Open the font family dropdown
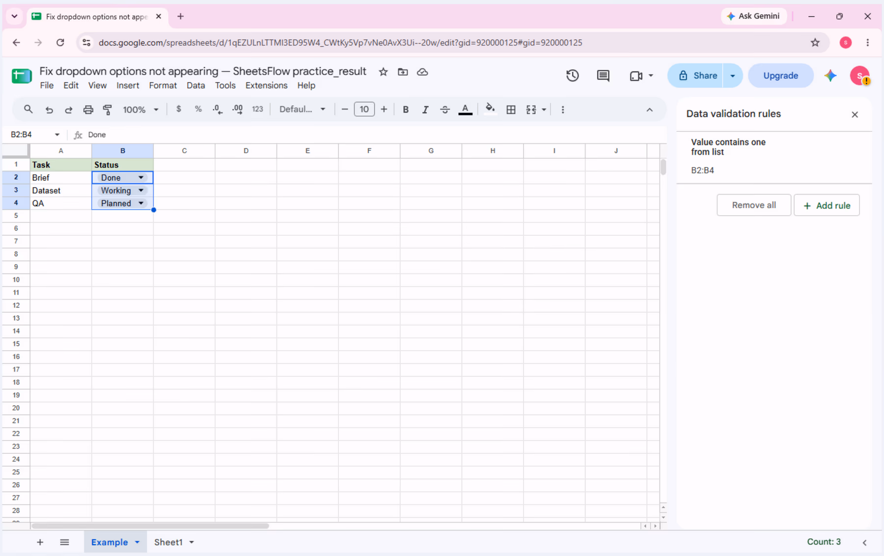 point(302,109)
